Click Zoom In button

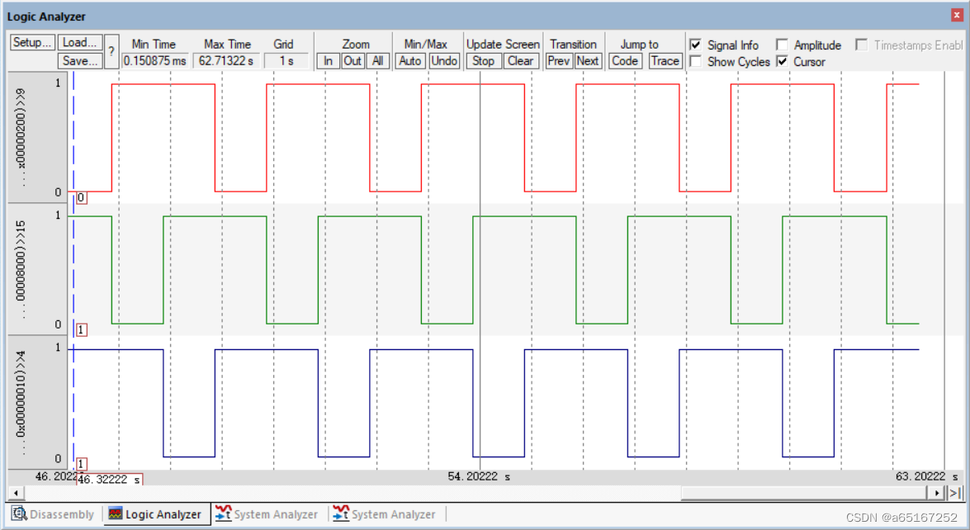tap(328, 60)
